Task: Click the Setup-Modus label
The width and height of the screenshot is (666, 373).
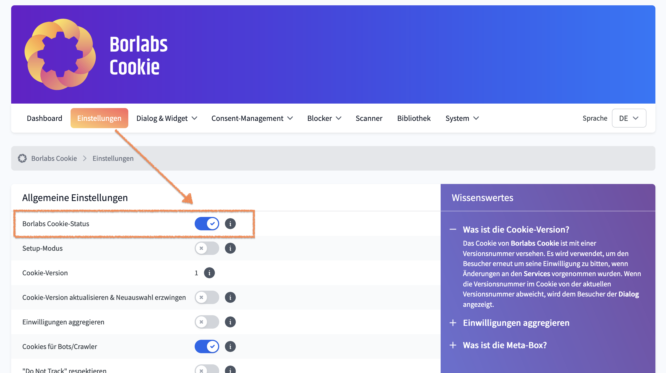Action: click(x=42, y=248)
